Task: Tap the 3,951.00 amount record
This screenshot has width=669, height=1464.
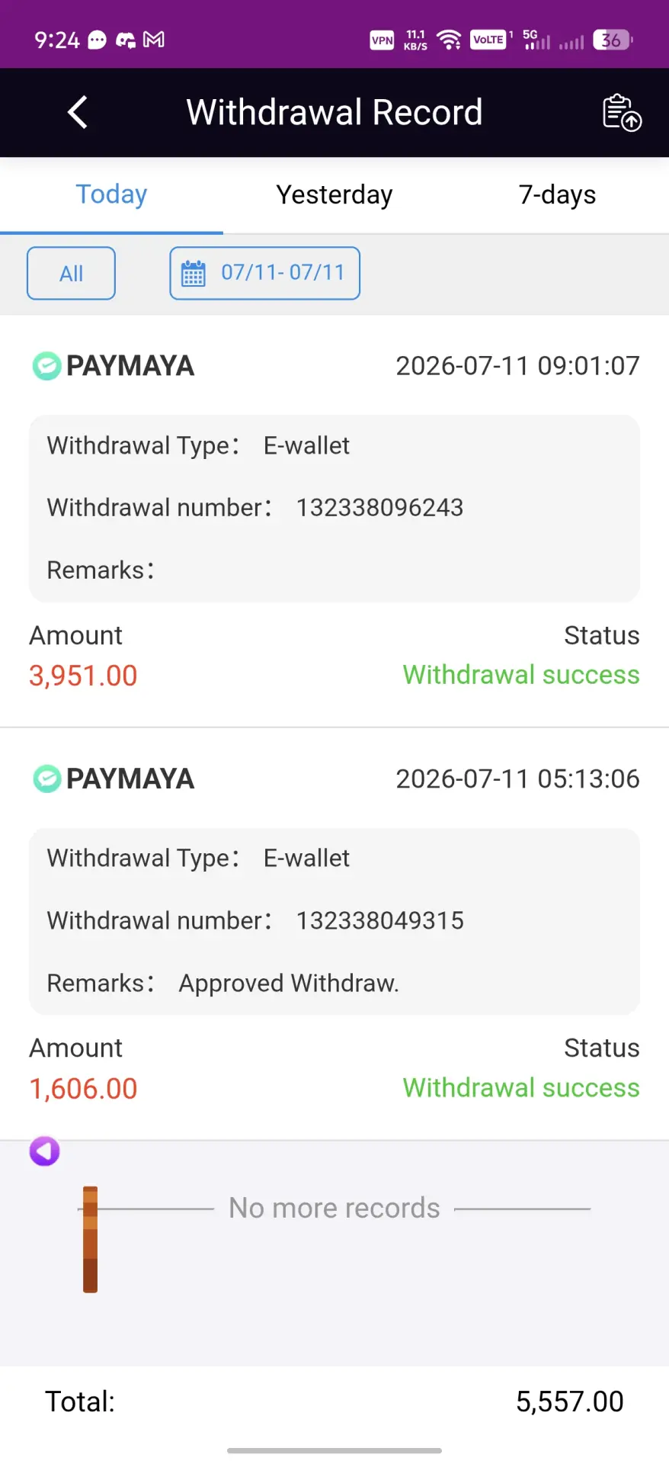Action: tap(83, 676)
